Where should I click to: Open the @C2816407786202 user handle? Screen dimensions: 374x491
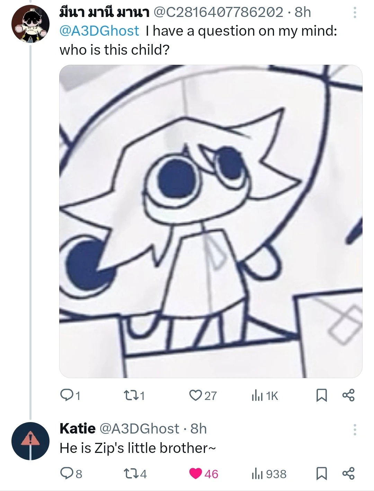click(x=218, y=12)
